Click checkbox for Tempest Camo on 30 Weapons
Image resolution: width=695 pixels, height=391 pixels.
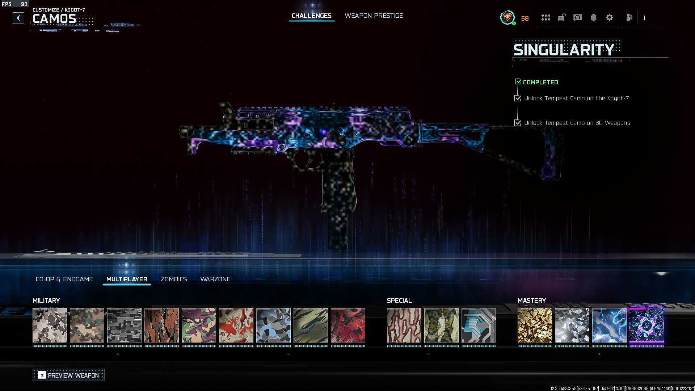[518, 123]
